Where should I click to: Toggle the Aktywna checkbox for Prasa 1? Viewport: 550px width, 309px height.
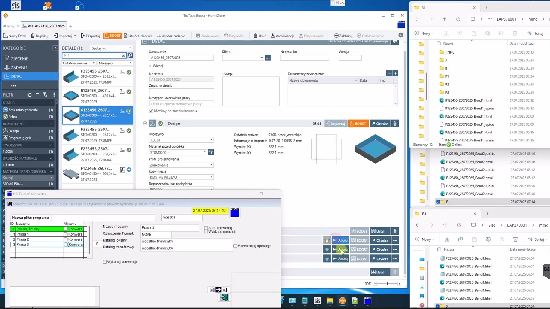[66, 234]
